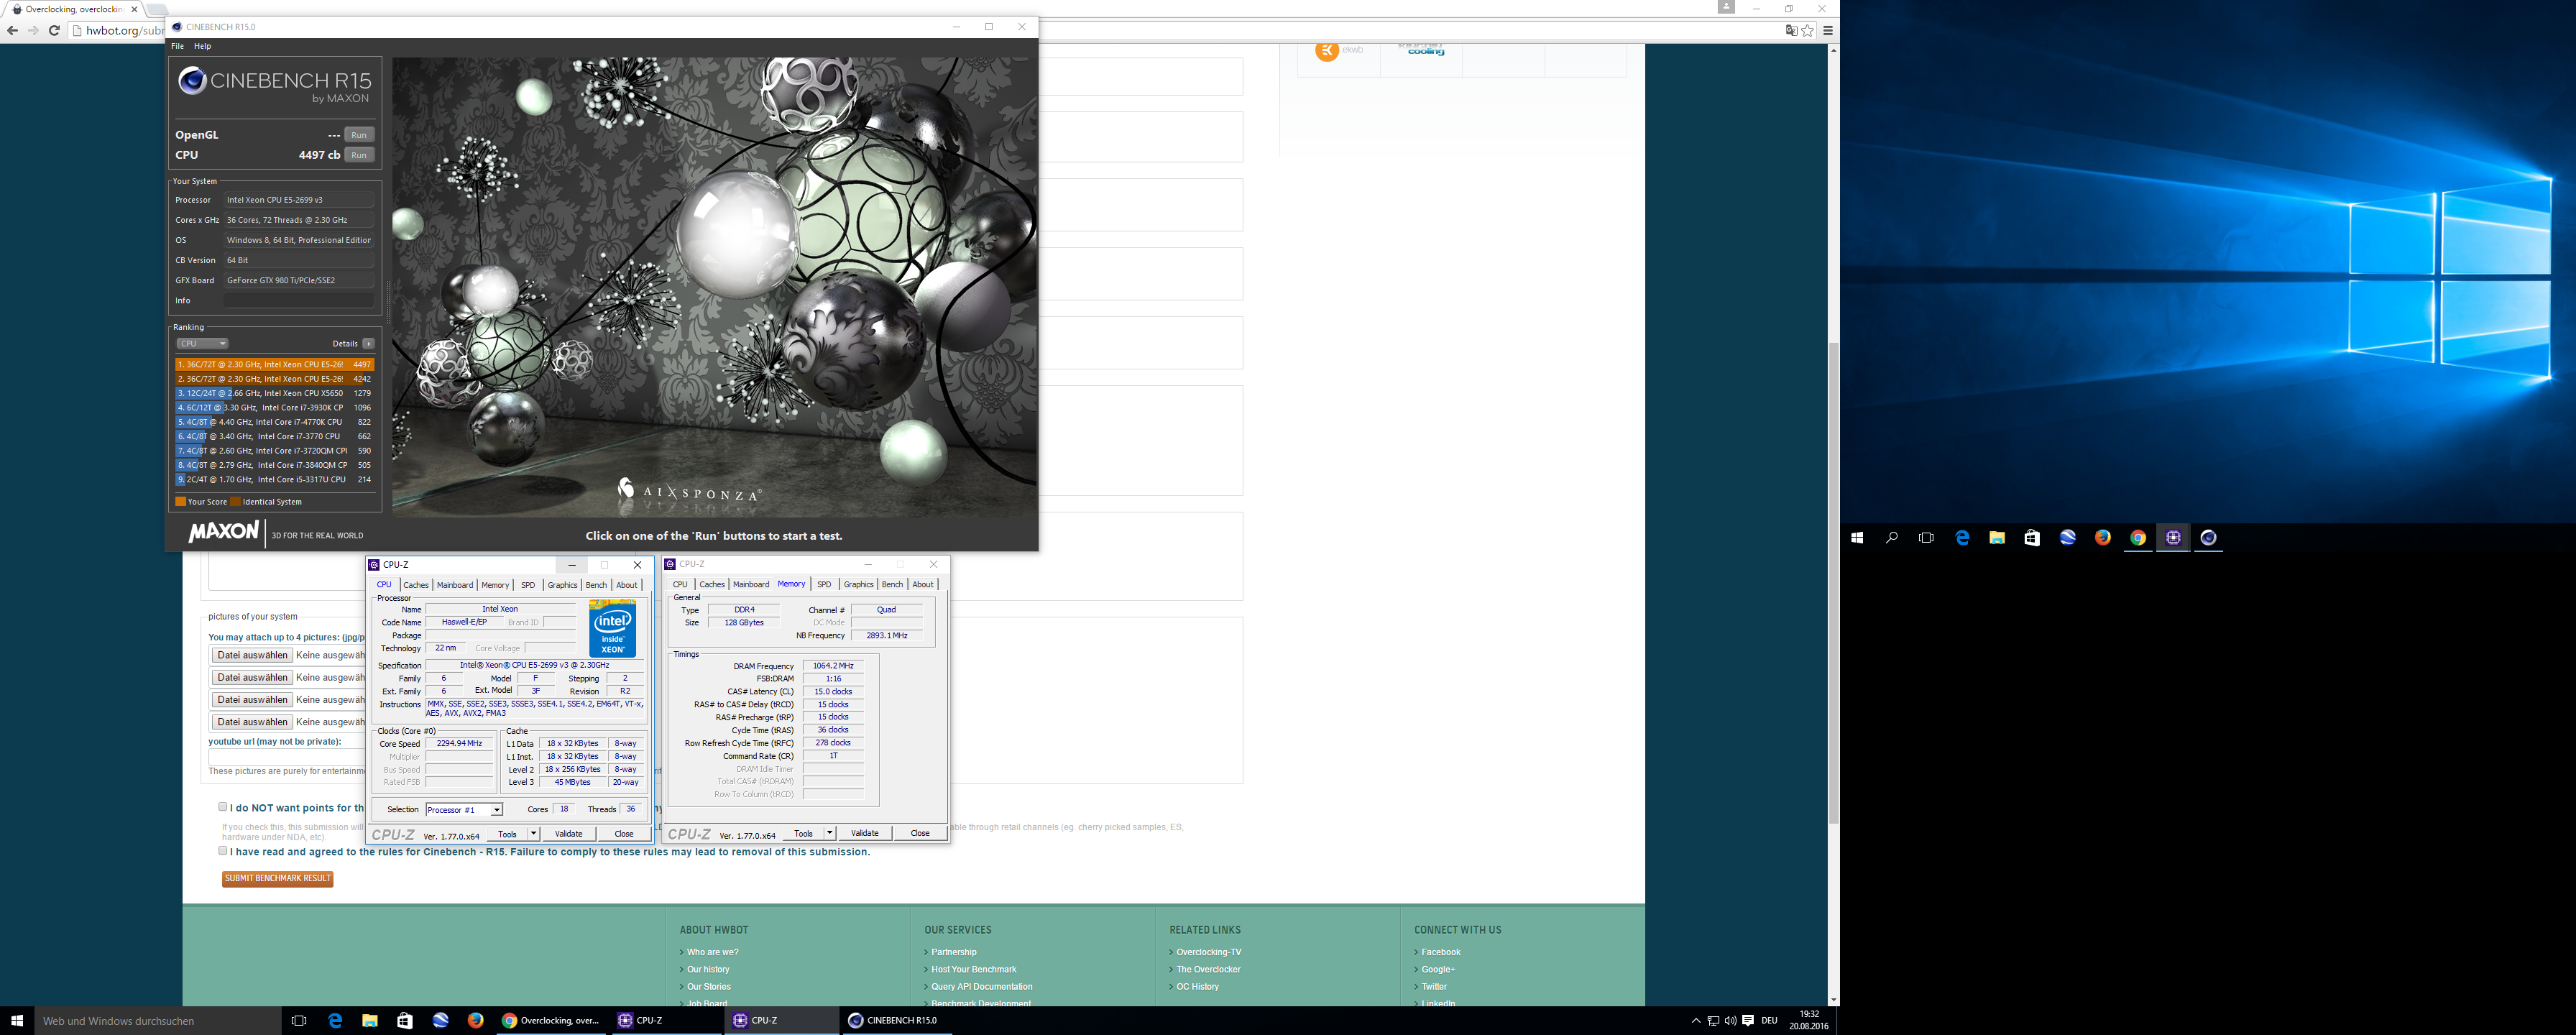
Task: Select ranking row 'Intel Core i5-3317U' 214
Action: coord(274,480)
